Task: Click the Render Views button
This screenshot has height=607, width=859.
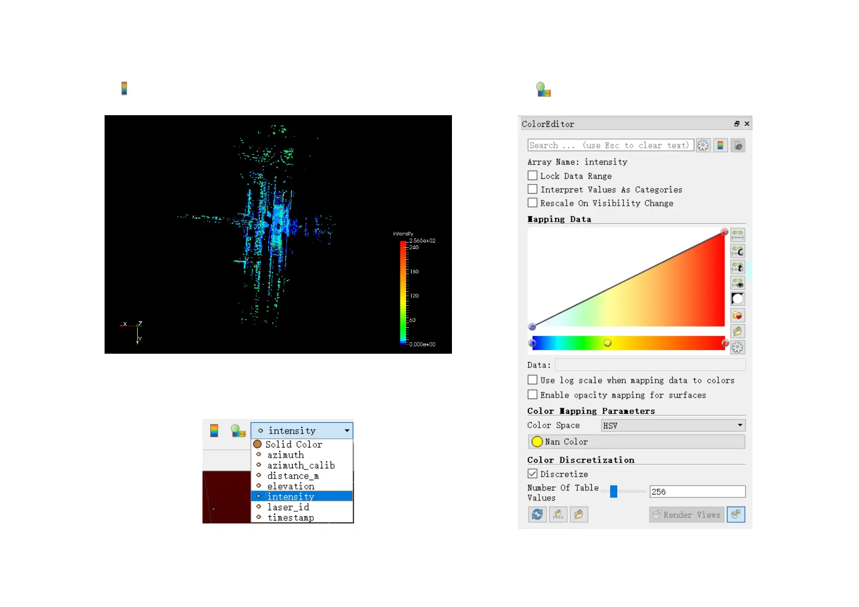Action: 687,514
